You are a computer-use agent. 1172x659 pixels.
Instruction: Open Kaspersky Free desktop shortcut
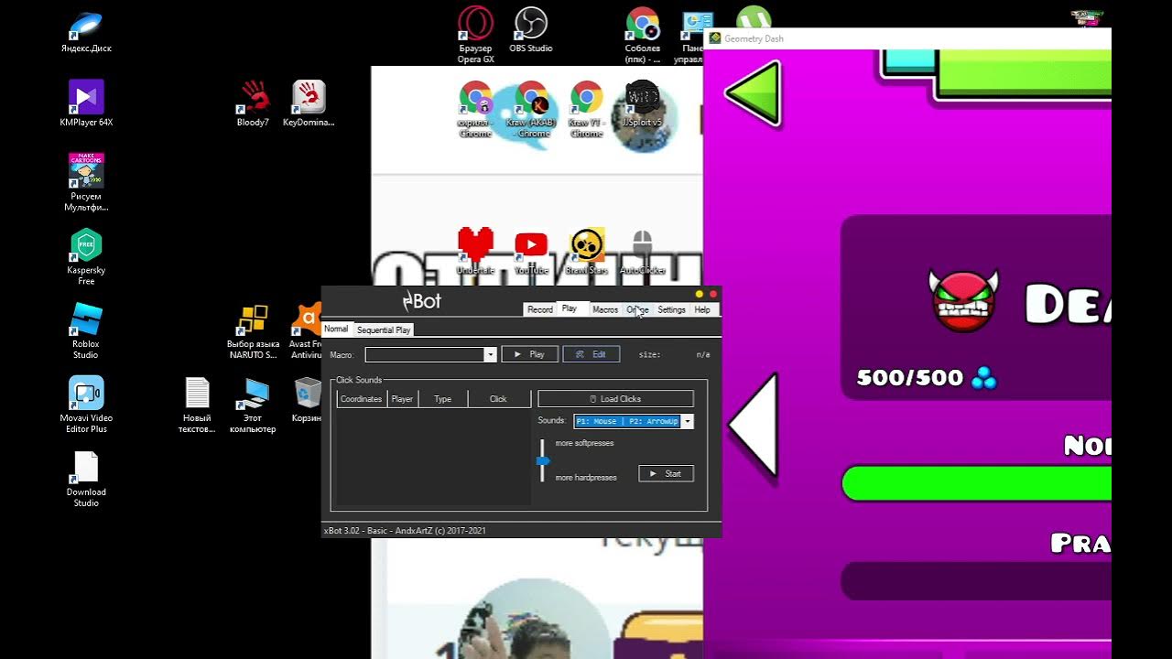tap(86, 256)
